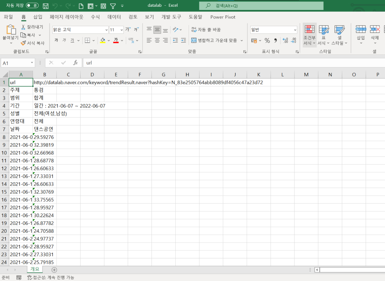The width and height of the screenshot is (385, 281).
Task: Click the Wrap Text (자동 줄 바꿈) button
Action: pos(206,30)
